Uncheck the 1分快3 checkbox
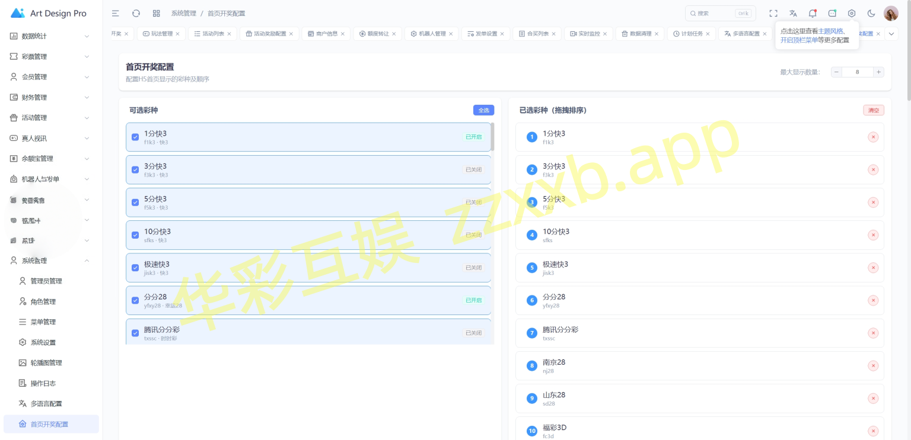Image resolution: width=911 pixels, height=440 pixels. (135, 137)
